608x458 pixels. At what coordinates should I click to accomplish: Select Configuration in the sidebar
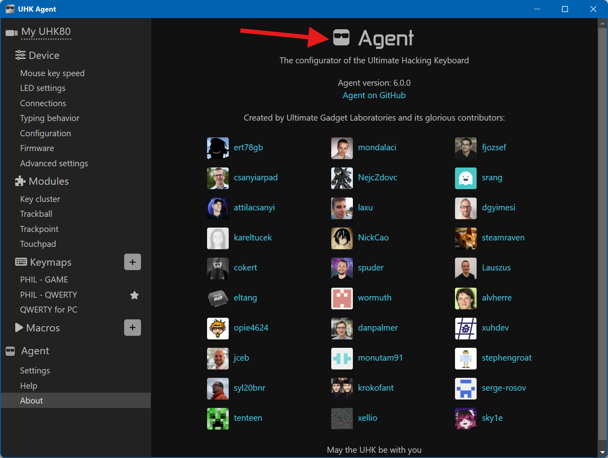click(x=46, y=133)
